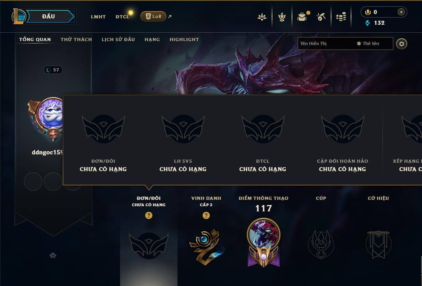The height and width of the screenshot is (286, 422).
Task: Select the Hạng tab
Action: point(152,39)
